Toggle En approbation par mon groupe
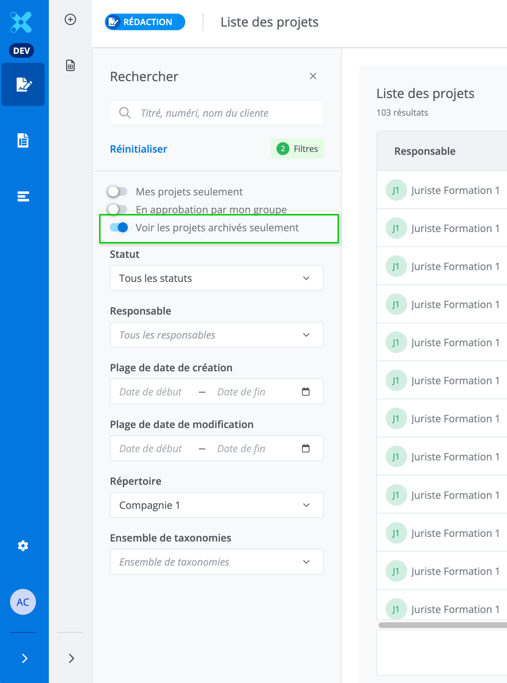 point(118,209)
